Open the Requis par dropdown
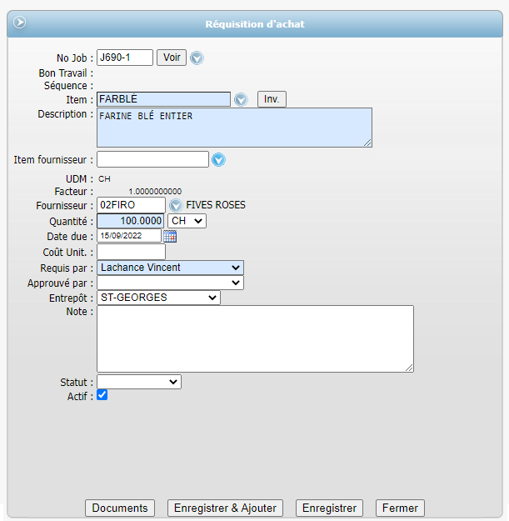Image resolution: width=509 pixels, height=521 pixels. (x=170, y=268)
